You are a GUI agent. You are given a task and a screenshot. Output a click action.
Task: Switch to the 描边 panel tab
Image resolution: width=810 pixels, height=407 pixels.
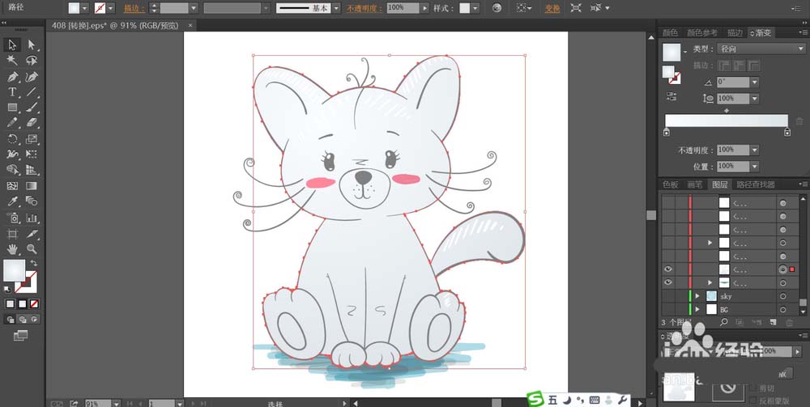(735, 32)
